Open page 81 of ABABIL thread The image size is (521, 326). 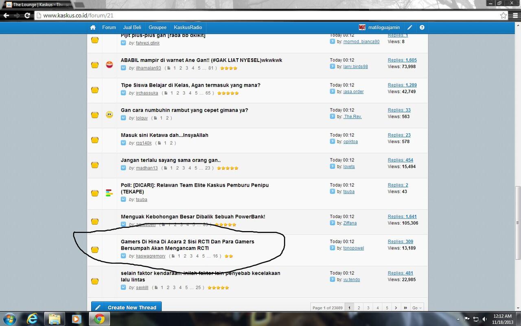[x=211, y=68]
